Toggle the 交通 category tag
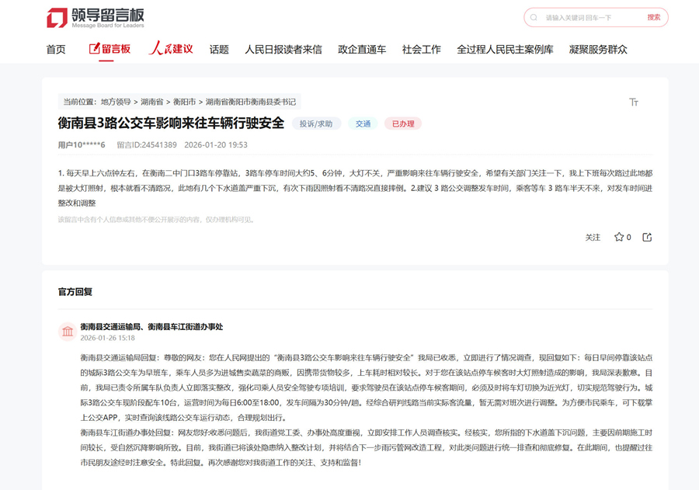Image resolution: width=699 pixels, height=490 pixels. pyautogui.click(x=362, y=123)
